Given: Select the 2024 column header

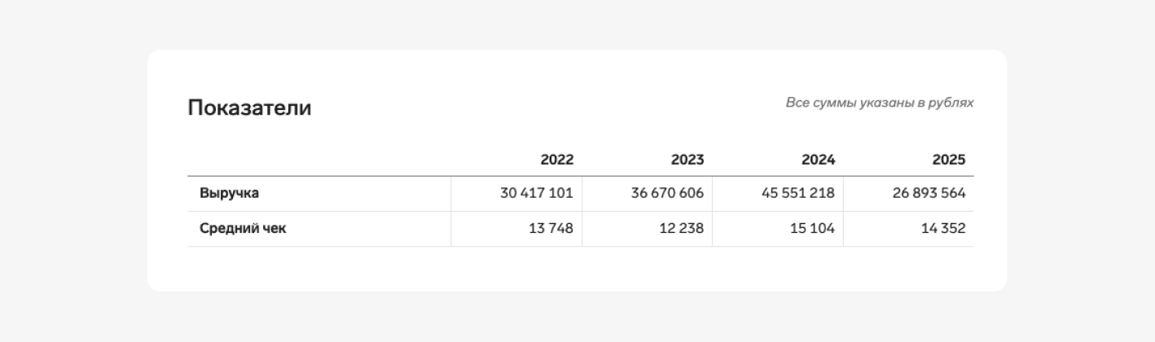Looking at the screenshot, I should click(x=818, y=160).
